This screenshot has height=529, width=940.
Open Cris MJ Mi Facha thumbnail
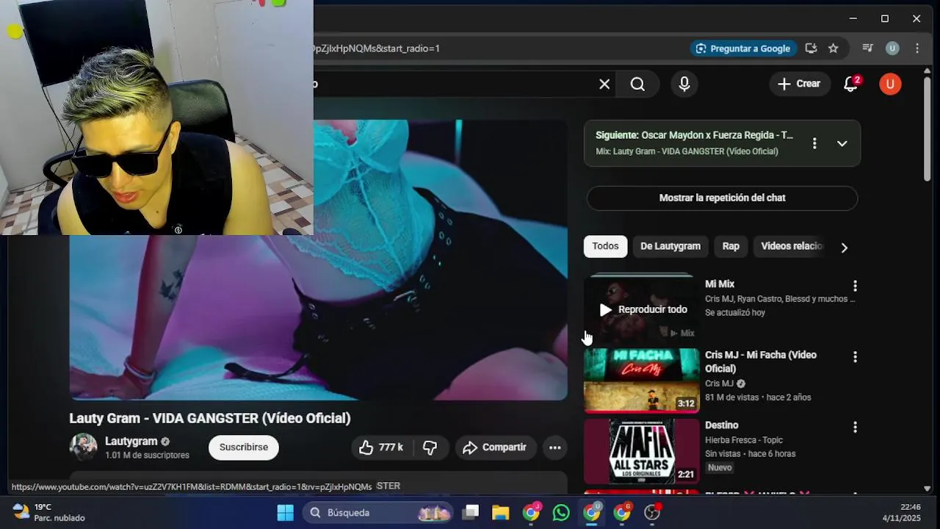tap(642, 381)
